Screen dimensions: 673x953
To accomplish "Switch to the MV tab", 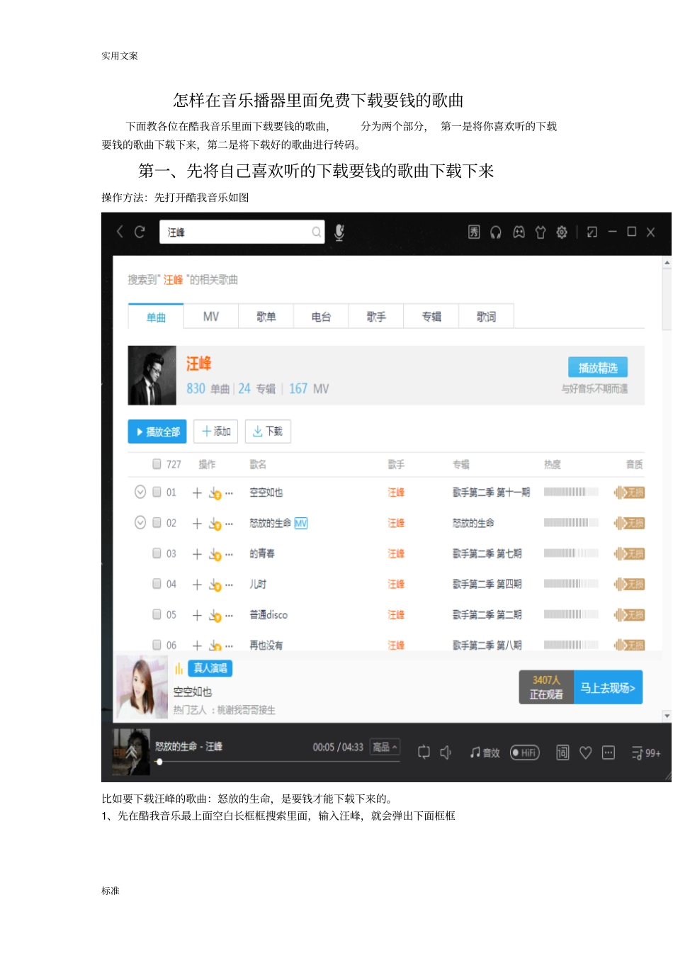I will [211, 317].
